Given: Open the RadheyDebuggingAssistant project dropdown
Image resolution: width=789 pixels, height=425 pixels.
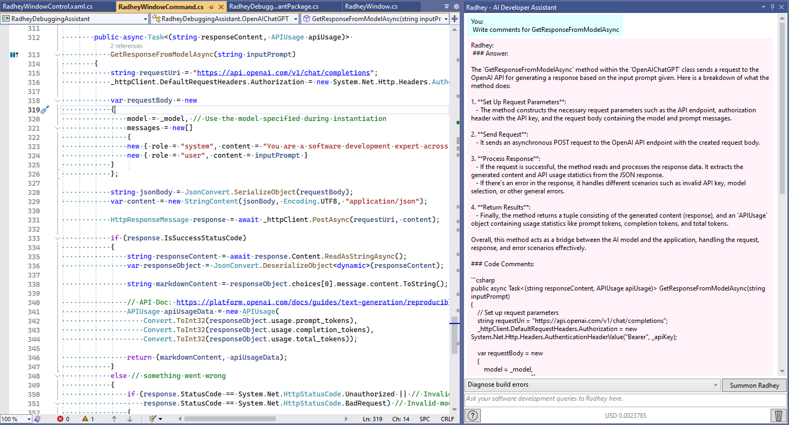Looking at the screenshot, I should [x=145, y=19].
